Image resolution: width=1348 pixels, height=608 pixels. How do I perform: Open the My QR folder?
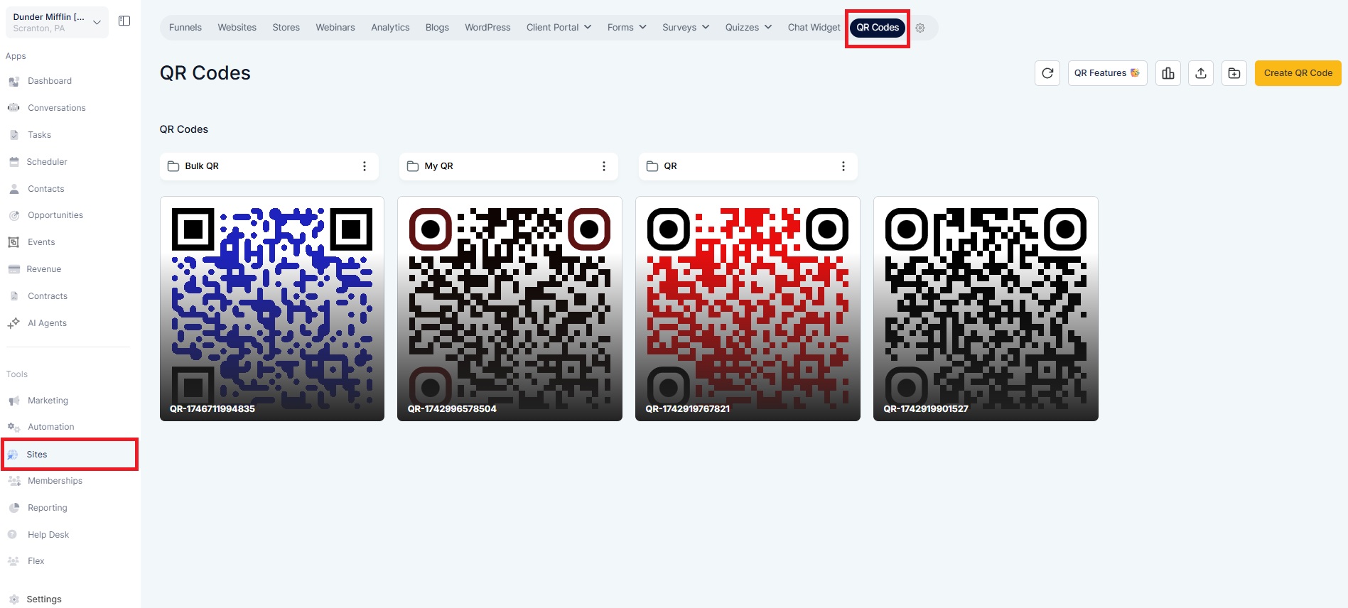(x=509, y=166)
